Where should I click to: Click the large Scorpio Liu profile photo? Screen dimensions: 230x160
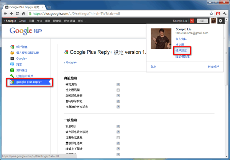pyautogui.click(x=161, y=39)
